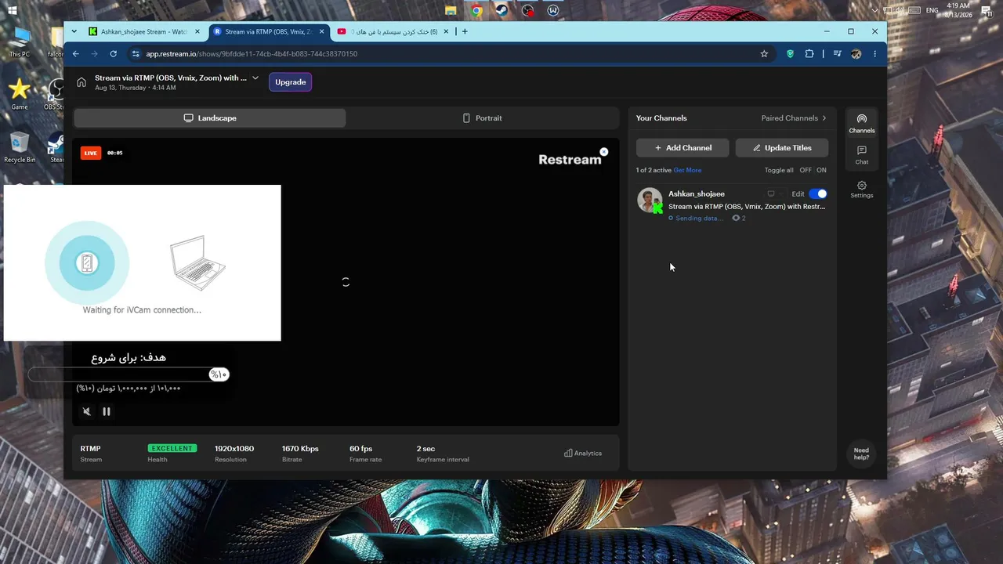1003x564 pixels.
Task: Open the browser extensions puzzle icon
Action: pyautogui.click(x=810, y=54)
